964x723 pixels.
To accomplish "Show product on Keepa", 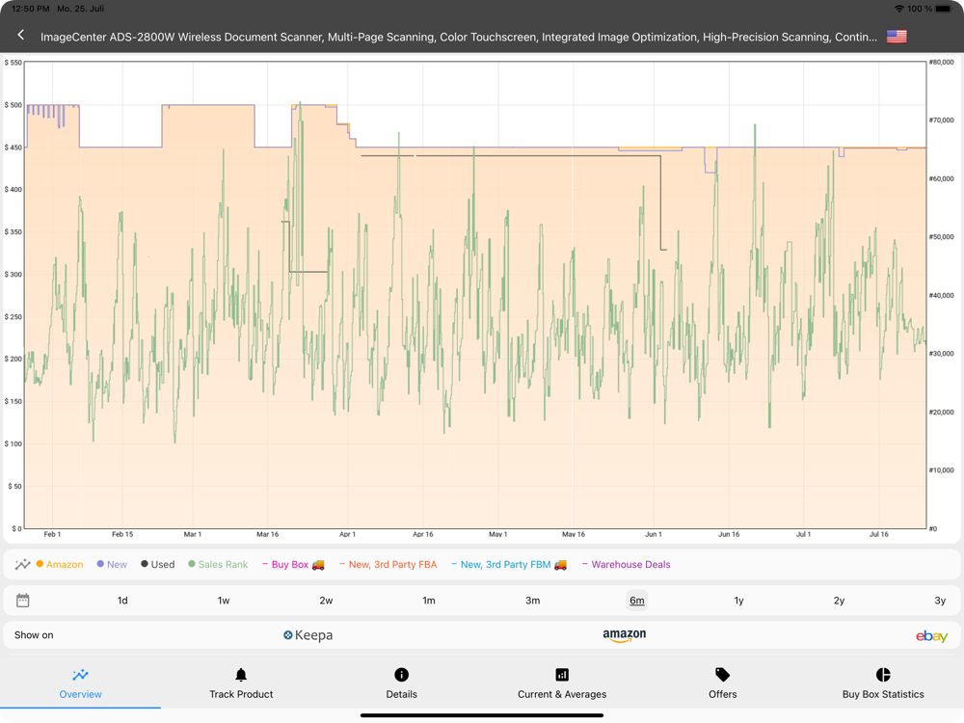I will pyautogui.click(x=308, y=635).
